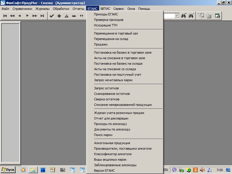The width and height of the screenshot is (232, 174).
Task: Open the ВЕТИС menu
Action: [105, 9]
